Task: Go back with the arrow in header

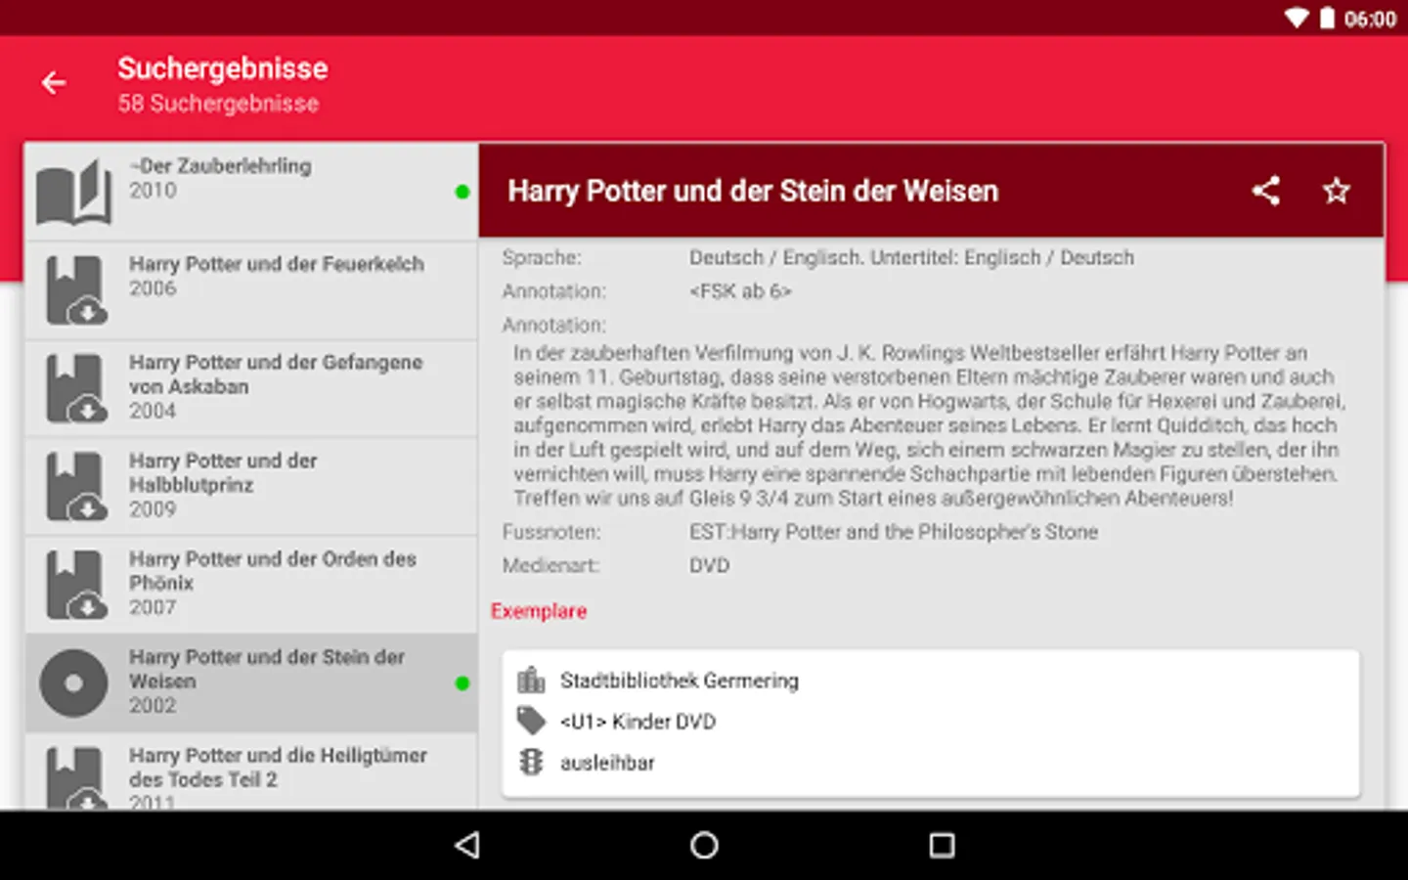Action: point(54,83)
